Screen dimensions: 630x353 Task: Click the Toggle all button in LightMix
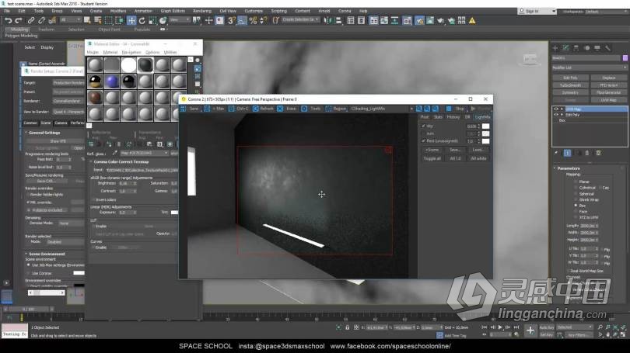click(432, 158)
